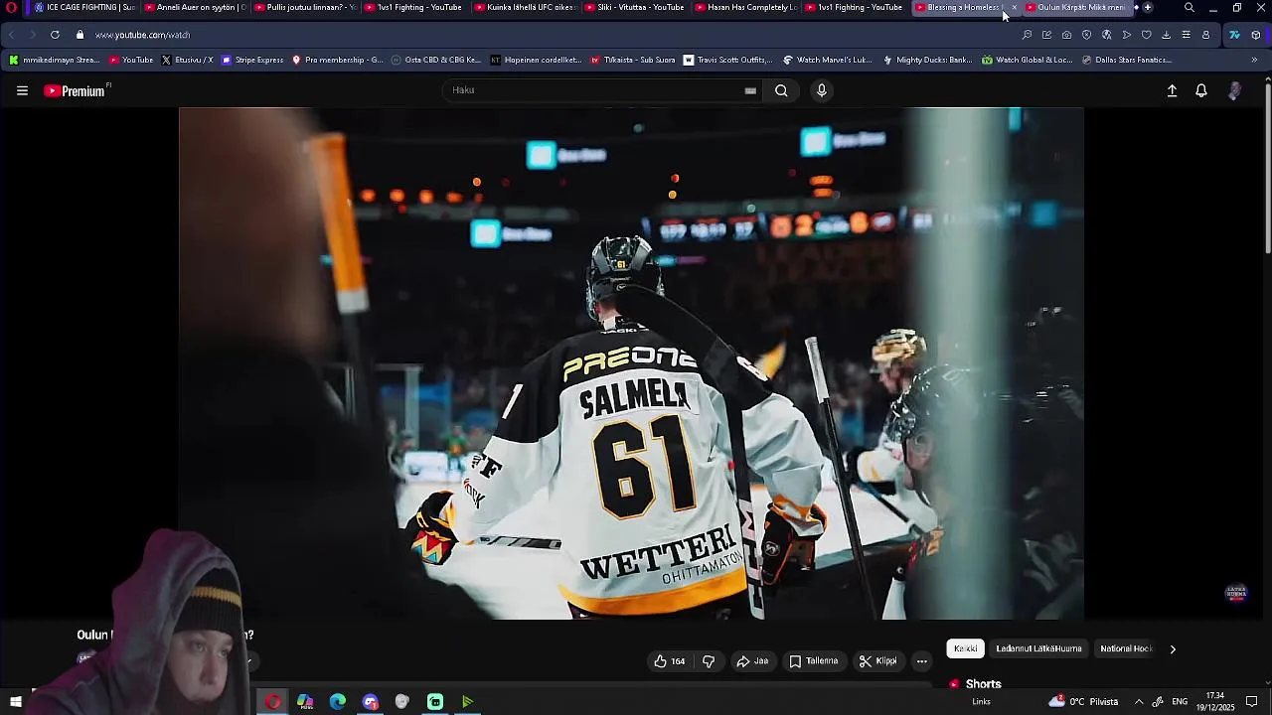Image resolution: width=1272 pixels, height=715 pixels.
Task: Switch to Pullis joutuu linnaan tab
Action: [x=304, y=7]
